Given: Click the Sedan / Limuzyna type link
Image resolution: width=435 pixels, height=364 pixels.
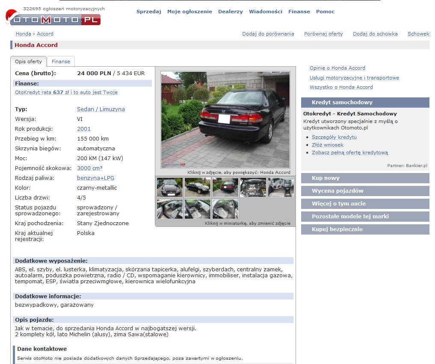Looking at the screenshot, I should coord(101,109).
